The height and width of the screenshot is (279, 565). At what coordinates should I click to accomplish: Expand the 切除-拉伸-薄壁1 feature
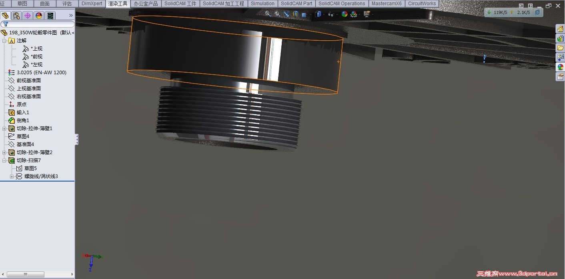4,129
